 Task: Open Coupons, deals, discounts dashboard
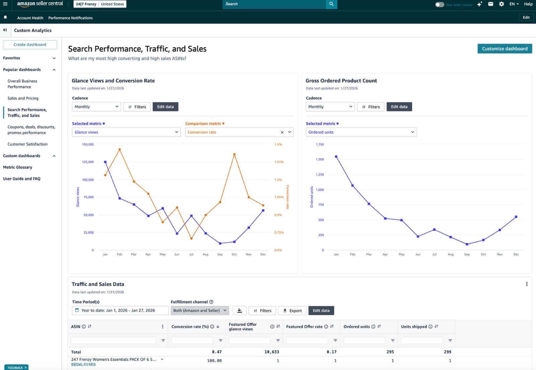(x=31, y=130)
